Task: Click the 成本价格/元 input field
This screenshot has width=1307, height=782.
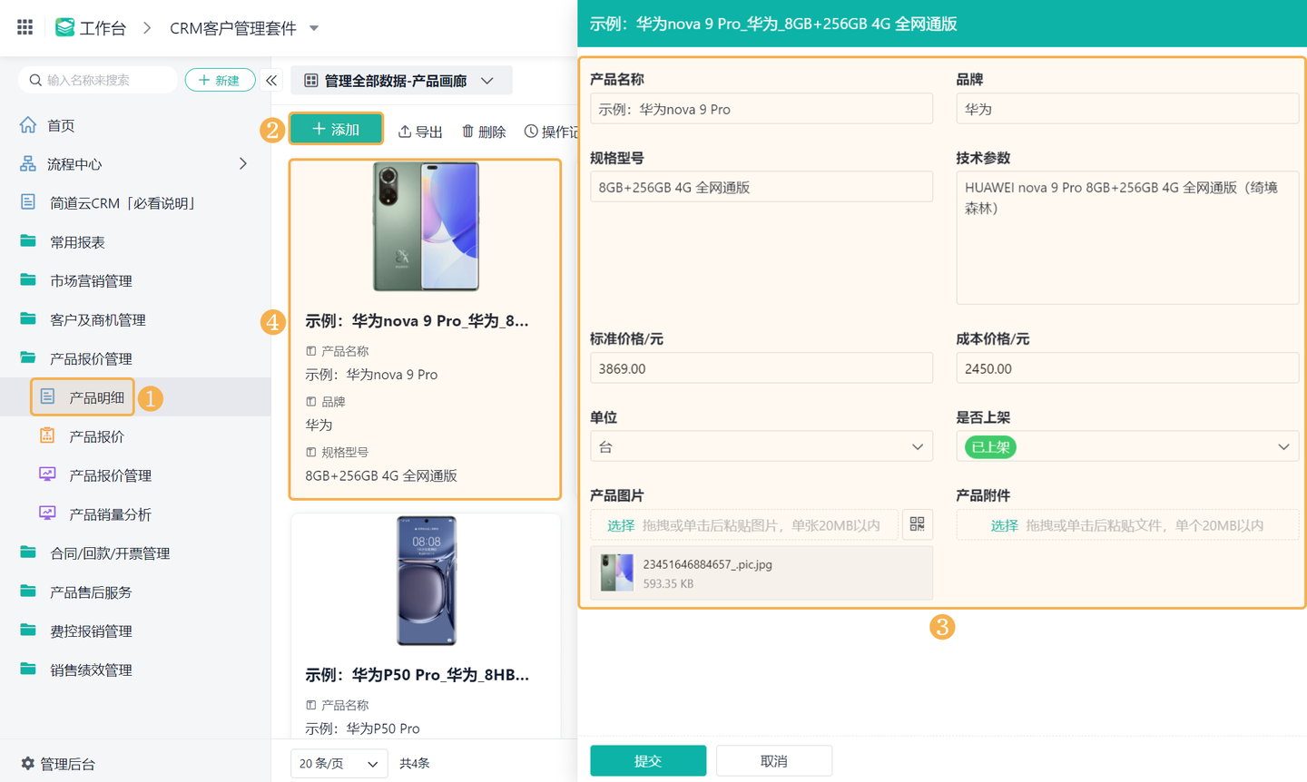Action: [x=1127, y=368]
